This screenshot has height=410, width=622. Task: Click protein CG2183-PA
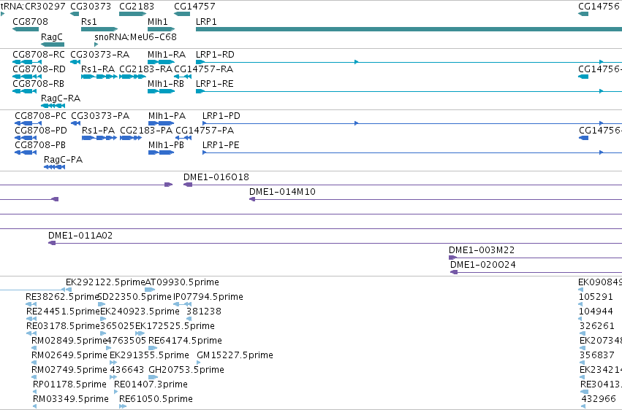(x=146, y=131)
